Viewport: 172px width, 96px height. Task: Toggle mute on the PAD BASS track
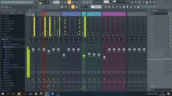pos(84,38)
